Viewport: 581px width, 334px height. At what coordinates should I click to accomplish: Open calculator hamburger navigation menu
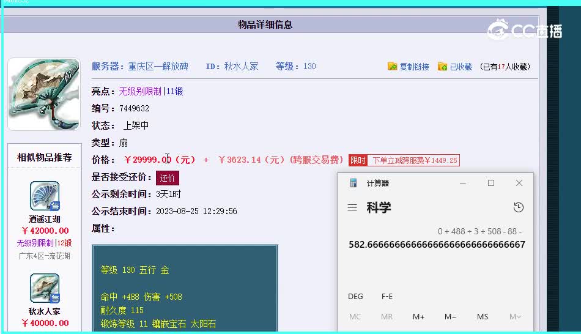pyautogui.click(x=352, y=207)
